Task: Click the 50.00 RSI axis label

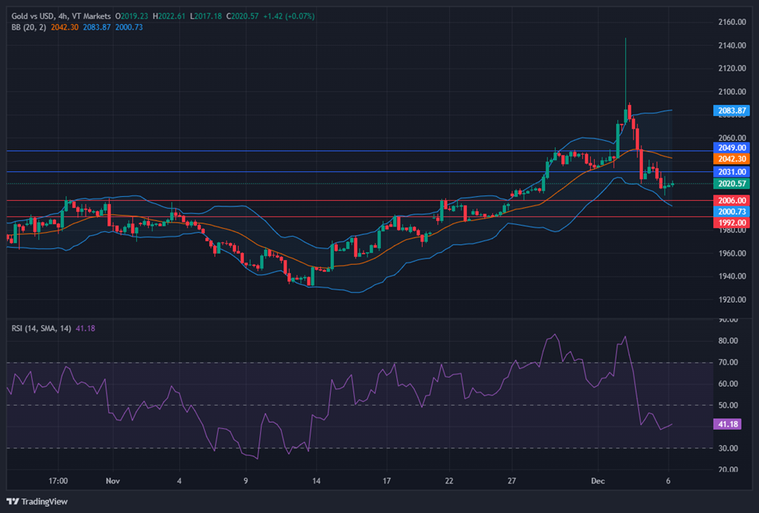Action: pyautogui.click(x=728, y=405)
